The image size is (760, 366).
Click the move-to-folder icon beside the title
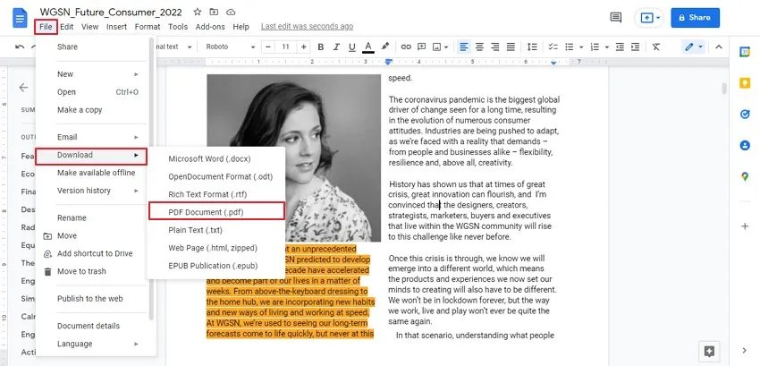(214, 12)
